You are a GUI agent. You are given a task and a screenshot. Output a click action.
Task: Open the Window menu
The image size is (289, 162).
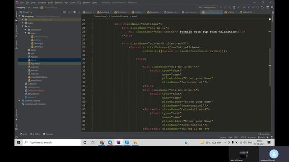[x=86, y=3]
